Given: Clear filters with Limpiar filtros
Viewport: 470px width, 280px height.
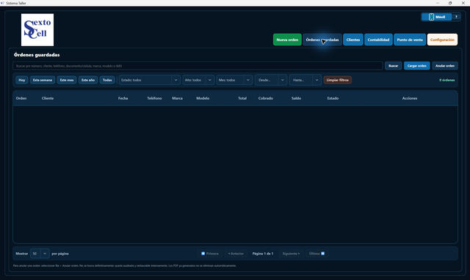Looking at the screenshot, I should (338, 80).
